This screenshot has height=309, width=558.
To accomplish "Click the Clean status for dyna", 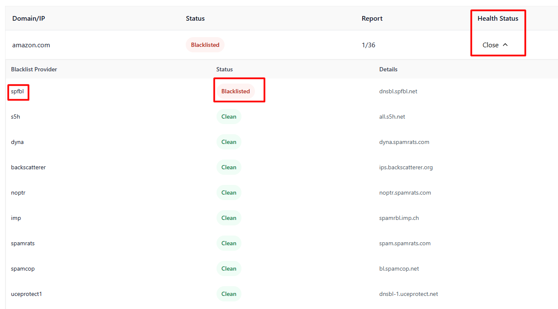I will (x=229, y=142).
